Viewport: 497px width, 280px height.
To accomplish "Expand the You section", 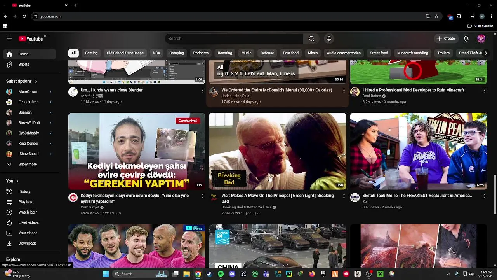I will point(12,181).
